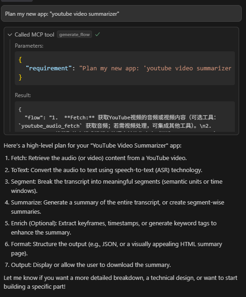
Task: Click the opening yellow brace in Parameters block
Action: (20, 60)
